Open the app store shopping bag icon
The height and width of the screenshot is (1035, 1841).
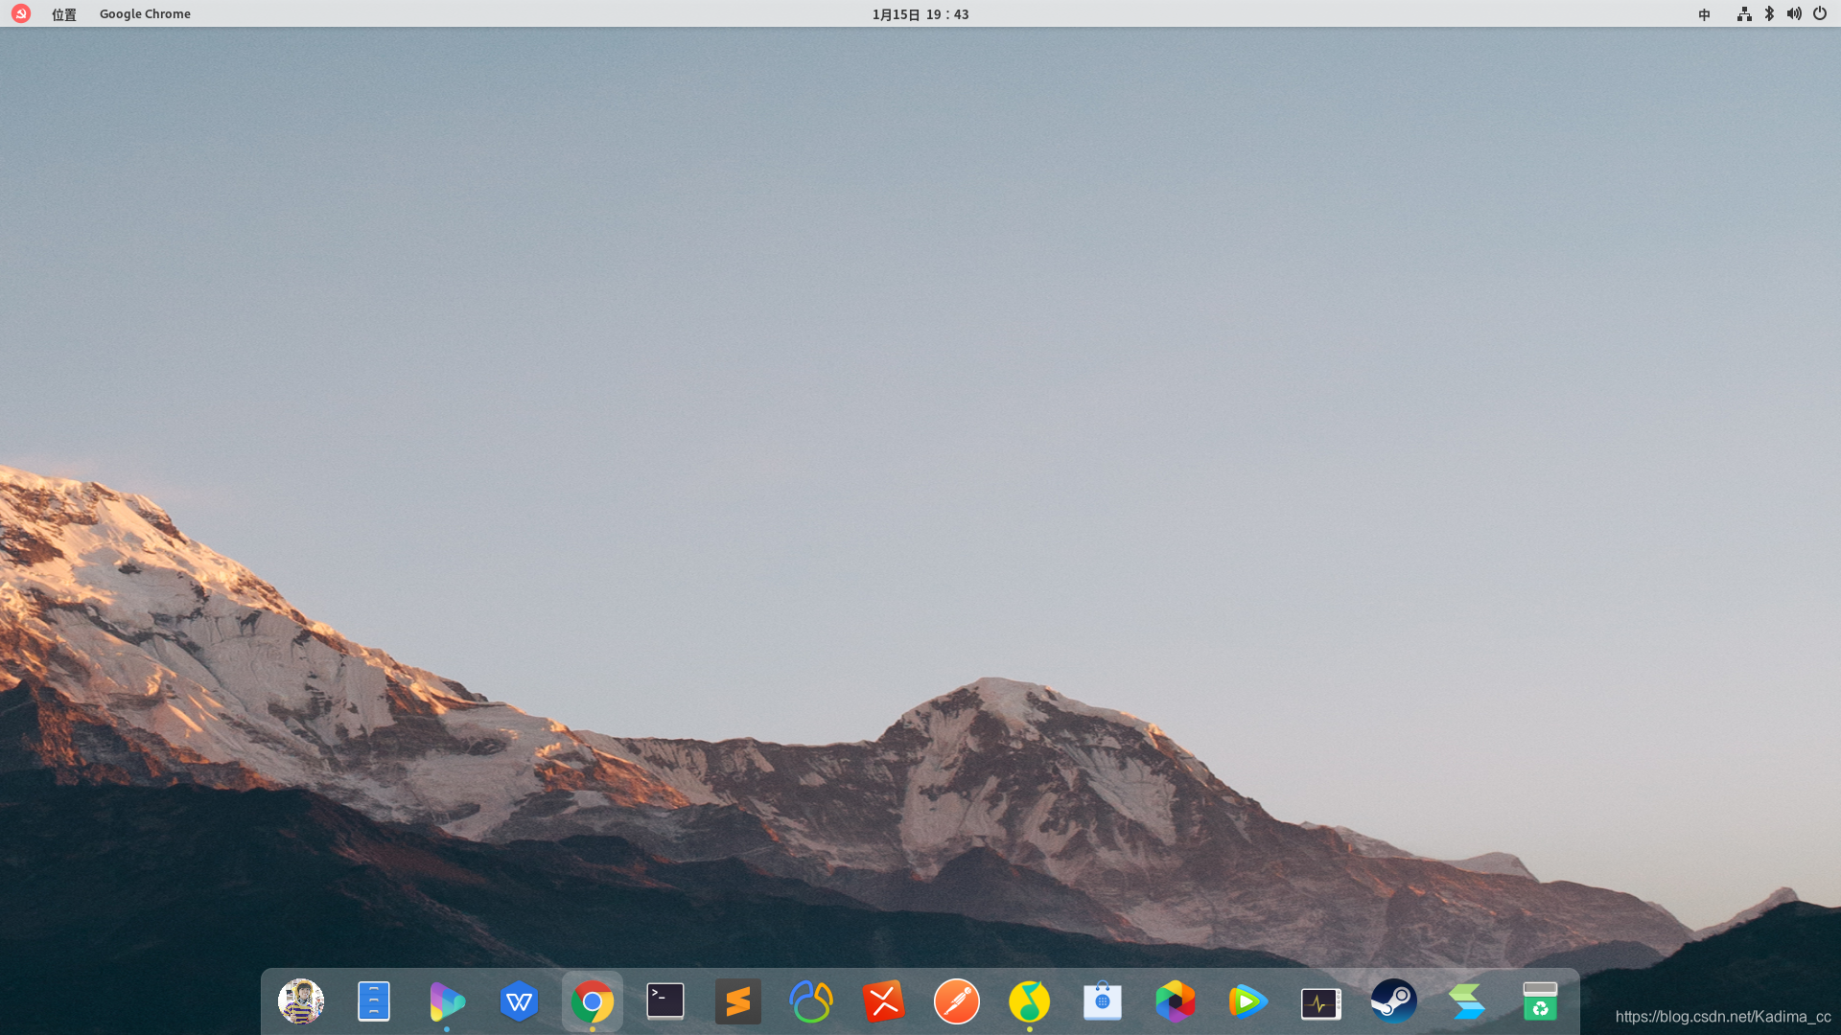[1102, 1001]
